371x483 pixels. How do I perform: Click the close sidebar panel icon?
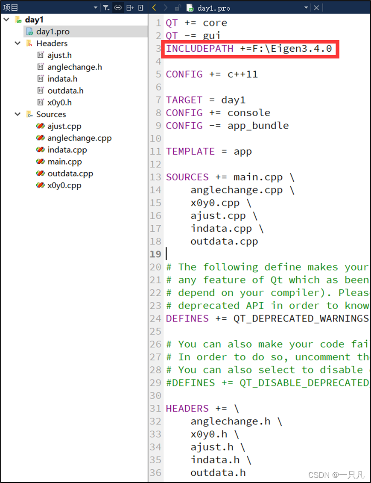[x=141, y=8]
